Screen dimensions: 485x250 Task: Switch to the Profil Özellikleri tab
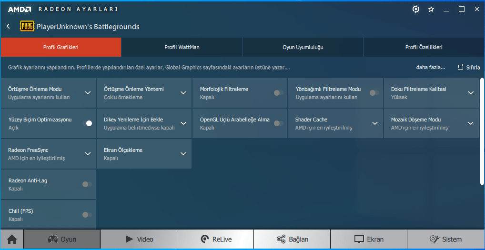click(424, 47)
